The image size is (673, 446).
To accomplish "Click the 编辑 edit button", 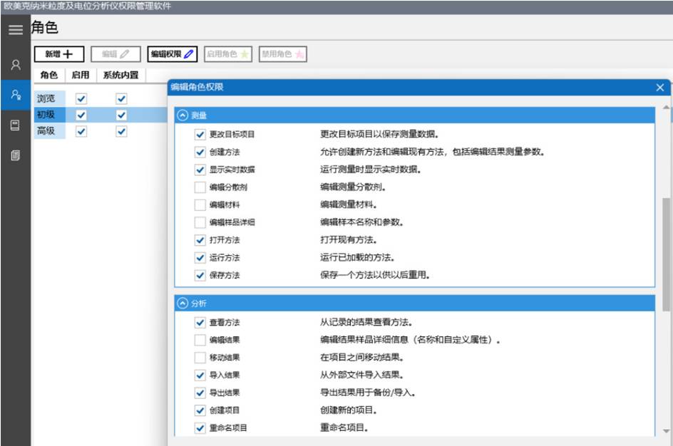I will pos(115,54).
